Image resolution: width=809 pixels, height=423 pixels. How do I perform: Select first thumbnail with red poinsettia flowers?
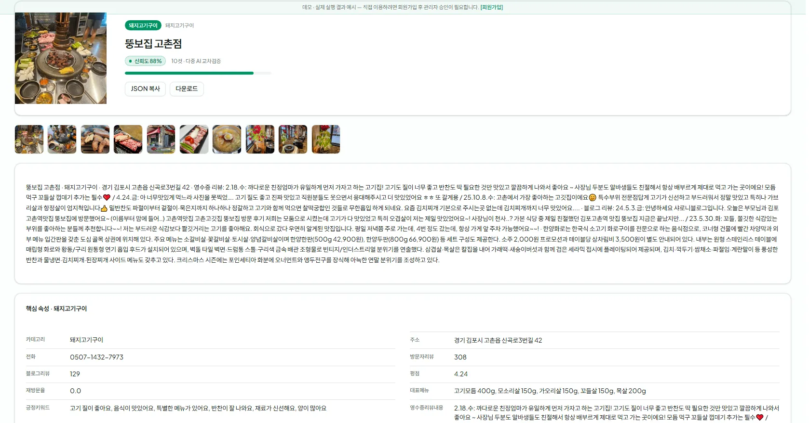click(x=260, y=140)
